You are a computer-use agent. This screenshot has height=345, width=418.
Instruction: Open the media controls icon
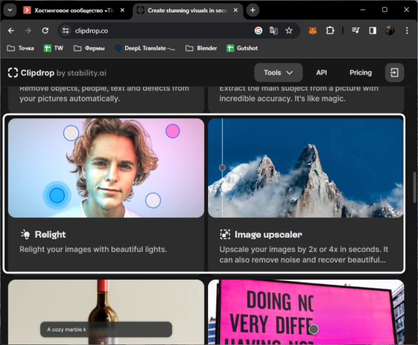point(356,31)
